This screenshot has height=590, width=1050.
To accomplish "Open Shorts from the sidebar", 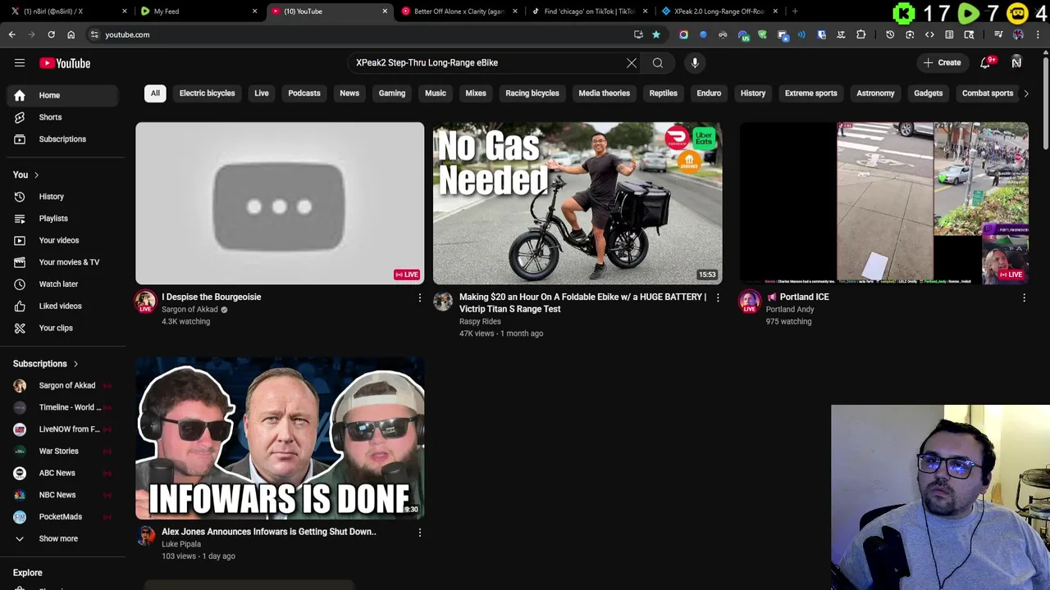I will pos(64,117).
